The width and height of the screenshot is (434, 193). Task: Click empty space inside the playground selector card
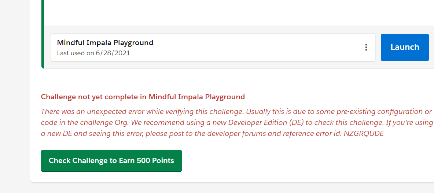[x=257, y=48]
